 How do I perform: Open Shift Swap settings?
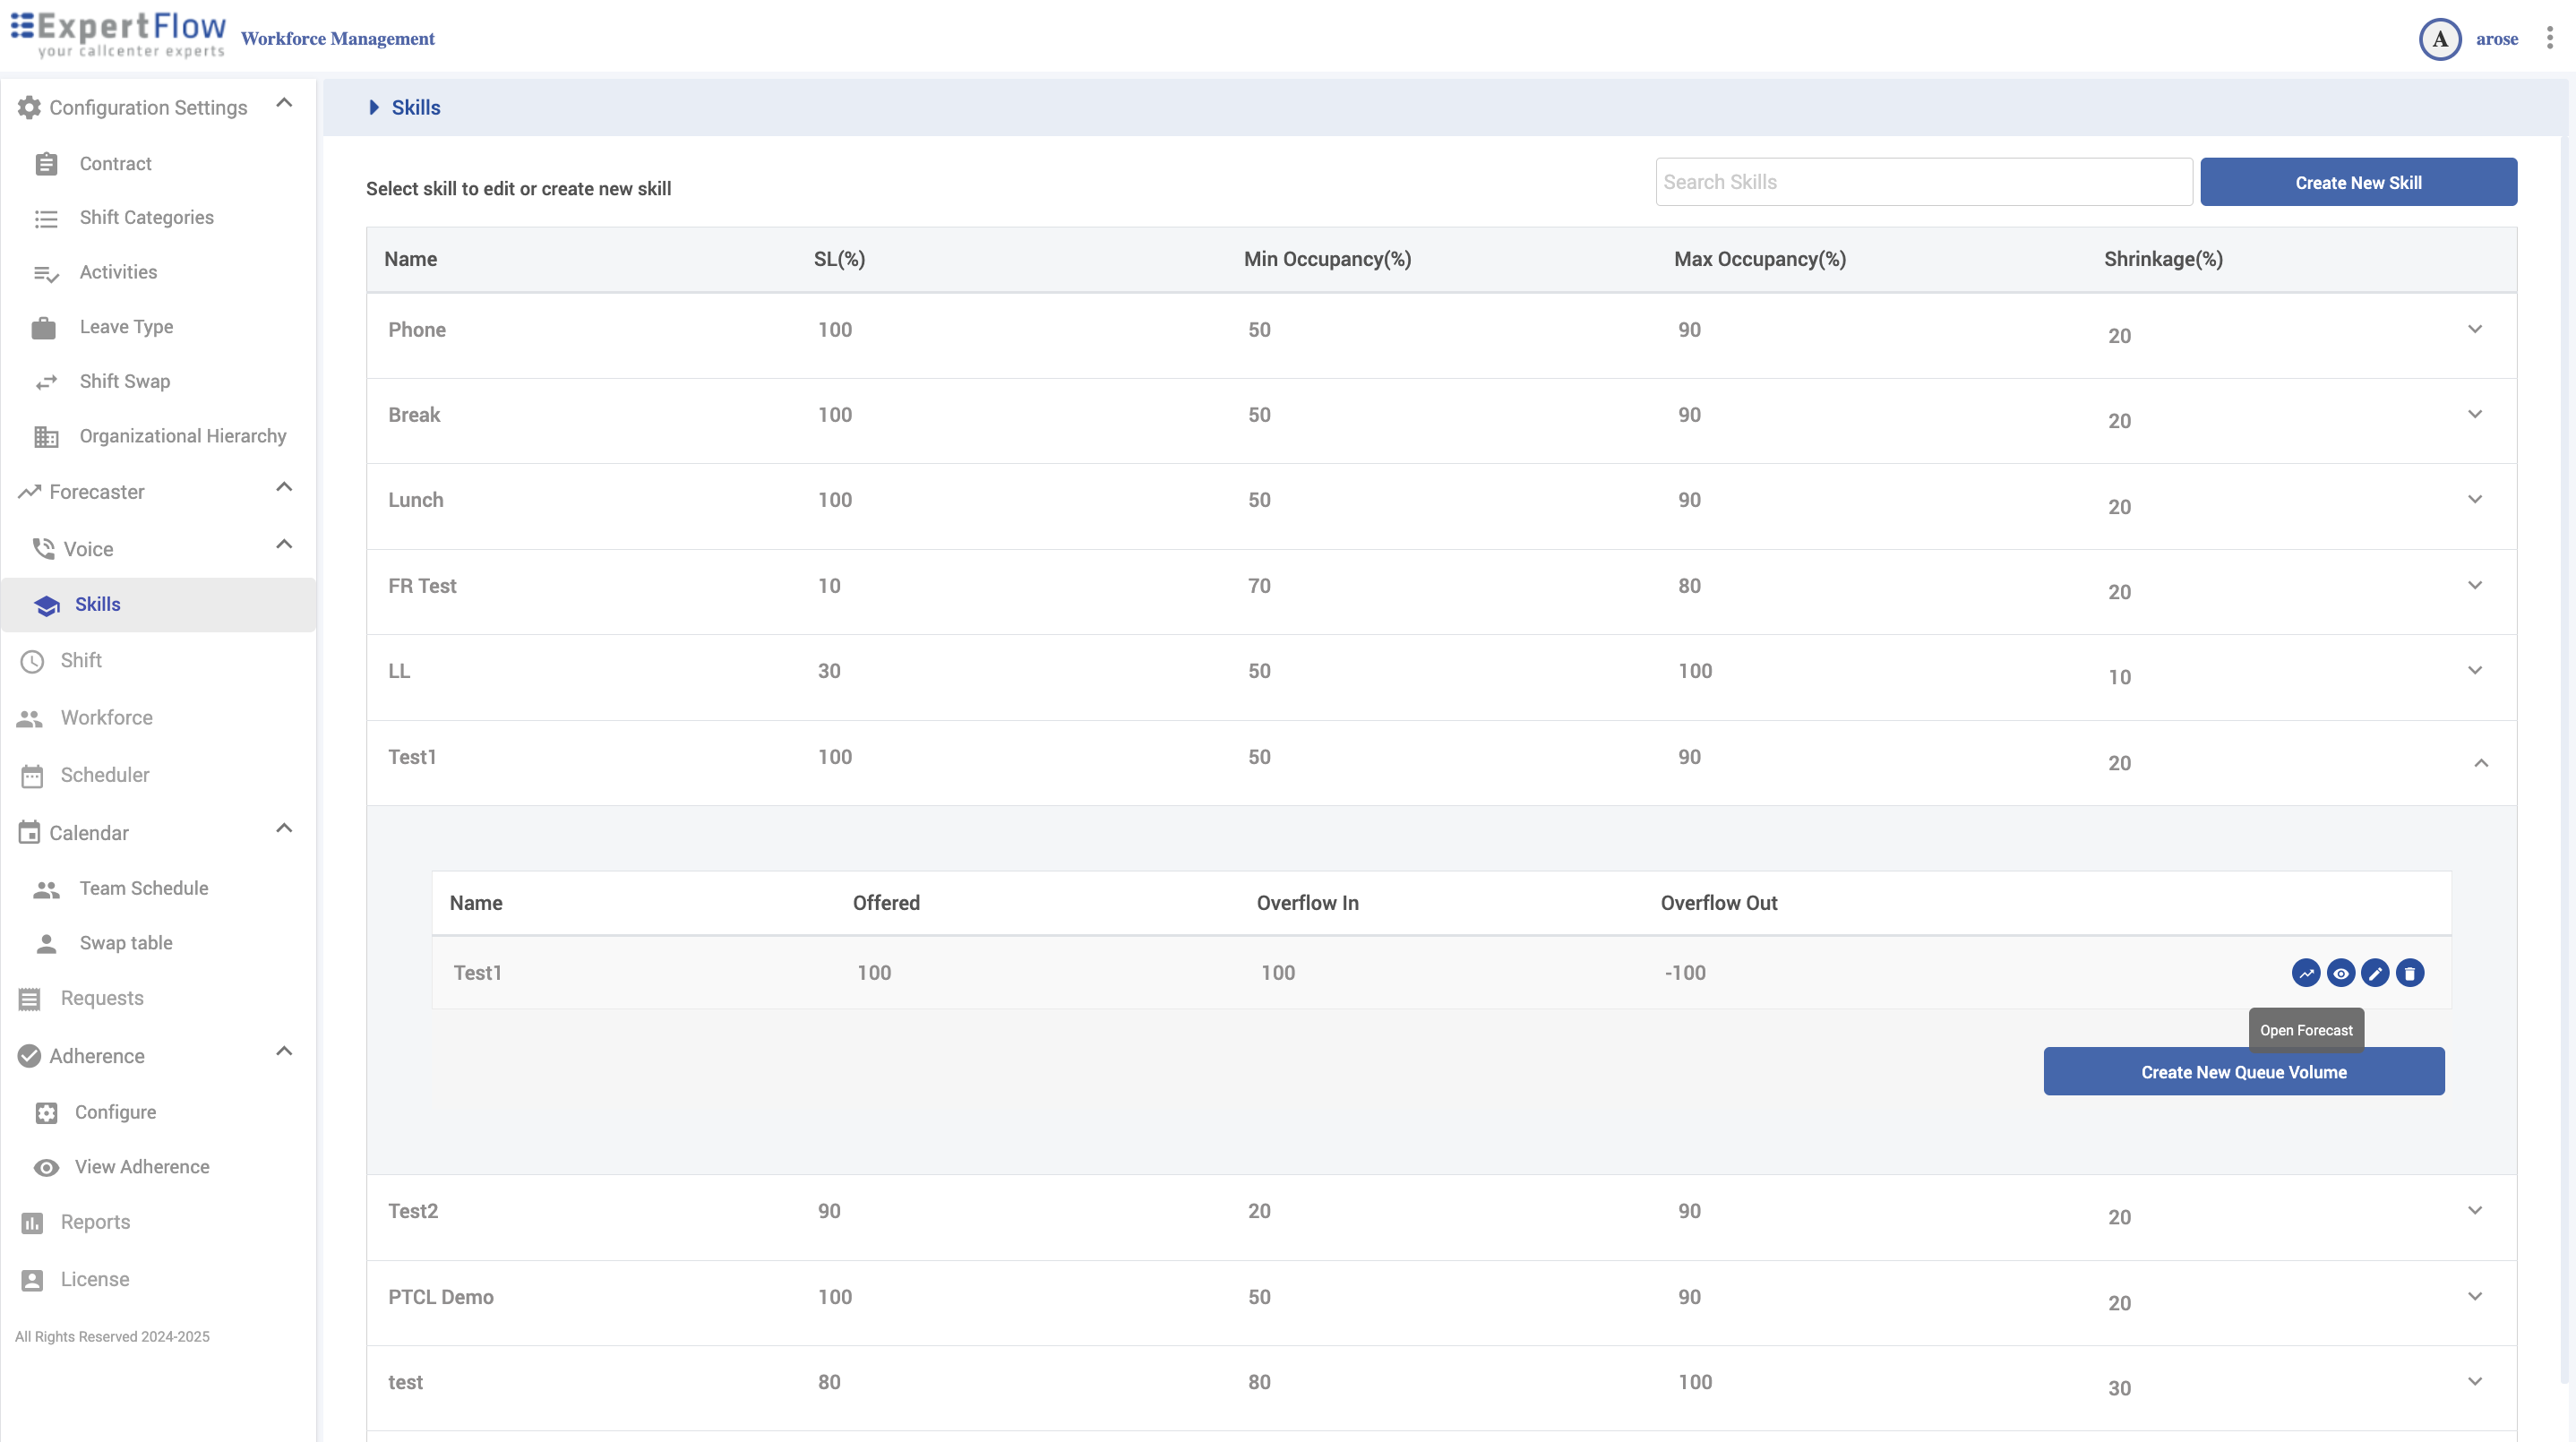tap(125, 381)
